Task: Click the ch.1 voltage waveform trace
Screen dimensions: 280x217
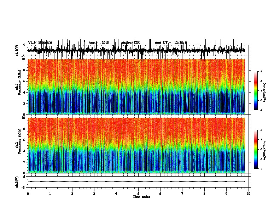Action: click(x=136, y=50)
